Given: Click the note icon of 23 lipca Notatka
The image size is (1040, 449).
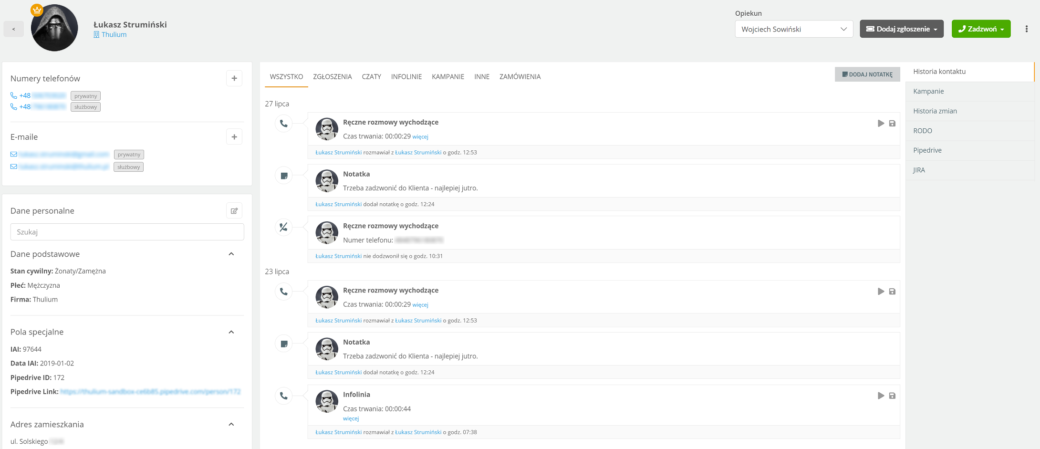Looking at the screenshot, I should point(284,344).
